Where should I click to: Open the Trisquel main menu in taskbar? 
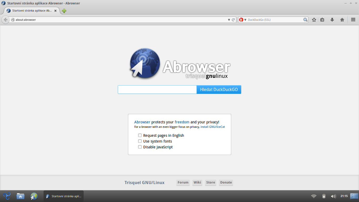tap(7, 196)
